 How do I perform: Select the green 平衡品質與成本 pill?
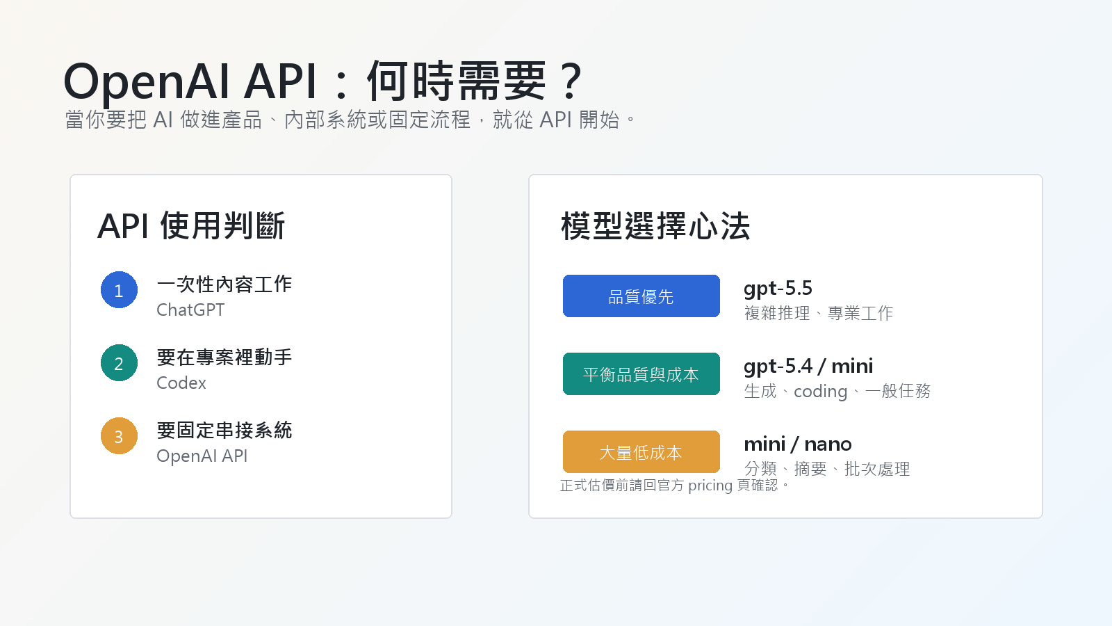pyautogui.click(x=641, y=374)
